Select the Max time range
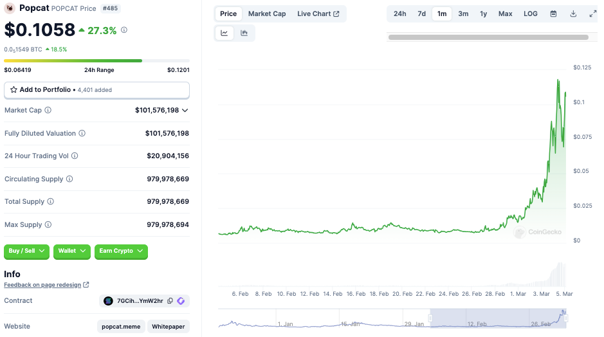 point(506,14)
